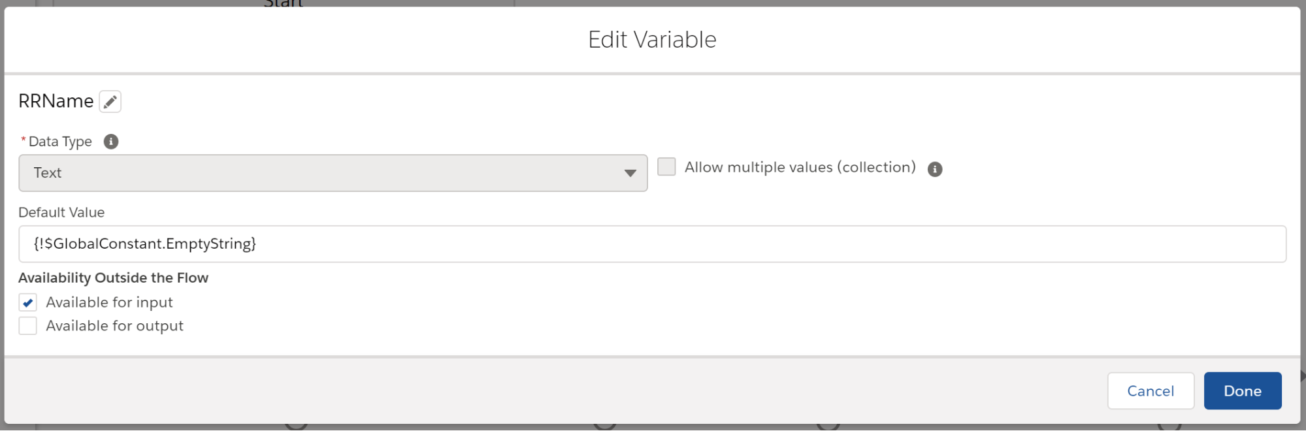1306x431 pixels.
Task: Enable the Allow multiple values checkbox
Action: 666,167
